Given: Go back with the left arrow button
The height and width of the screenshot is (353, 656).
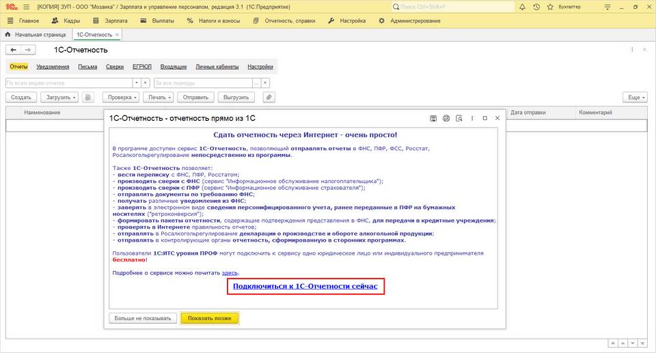Looking at the screenshot, I should click(x=14, y=50).
